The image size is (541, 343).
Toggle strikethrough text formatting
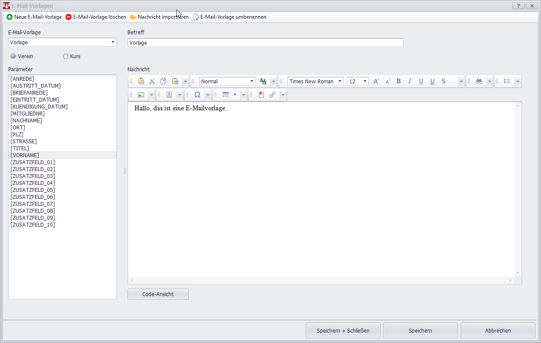tap(443, 81)
